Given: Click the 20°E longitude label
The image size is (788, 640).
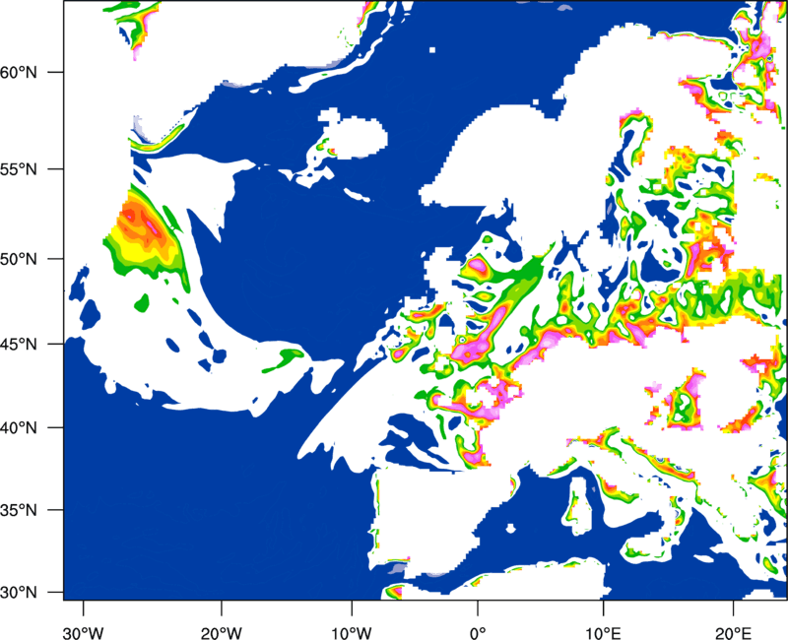Looking at the screenshot, I should pyautogui.click(x=733, y=633).
